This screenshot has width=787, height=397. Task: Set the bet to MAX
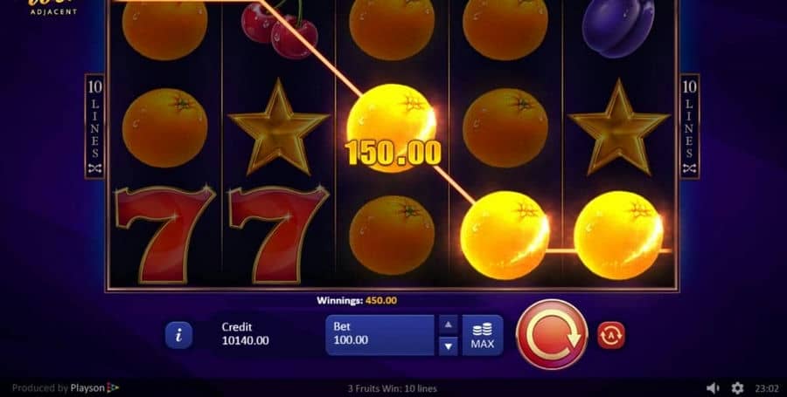(483, 335)
